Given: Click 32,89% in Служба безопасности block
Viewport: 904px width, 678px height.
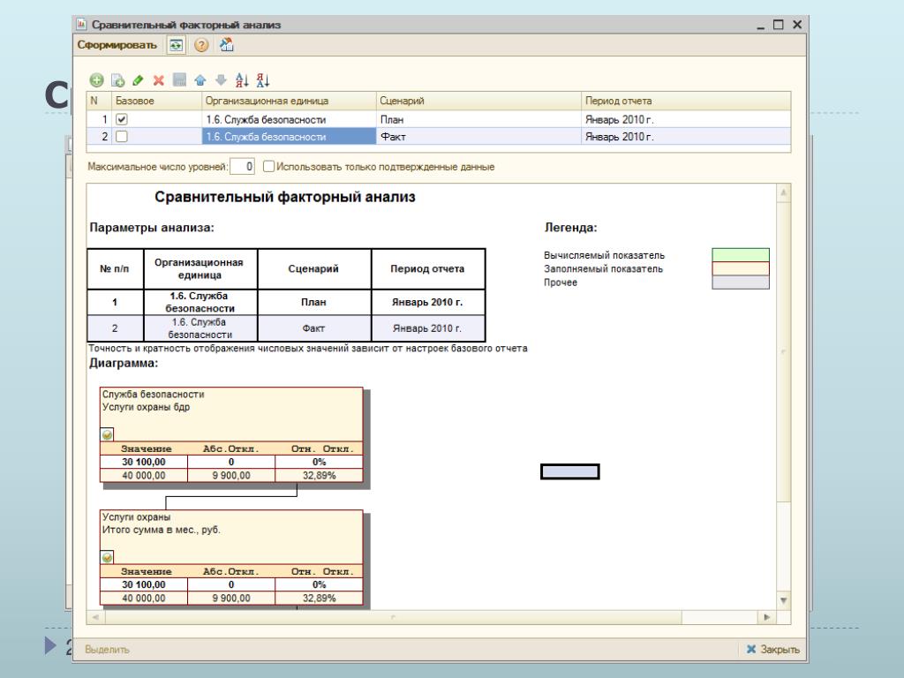Looking at the screenshot, I should click(x=319, y=476).
